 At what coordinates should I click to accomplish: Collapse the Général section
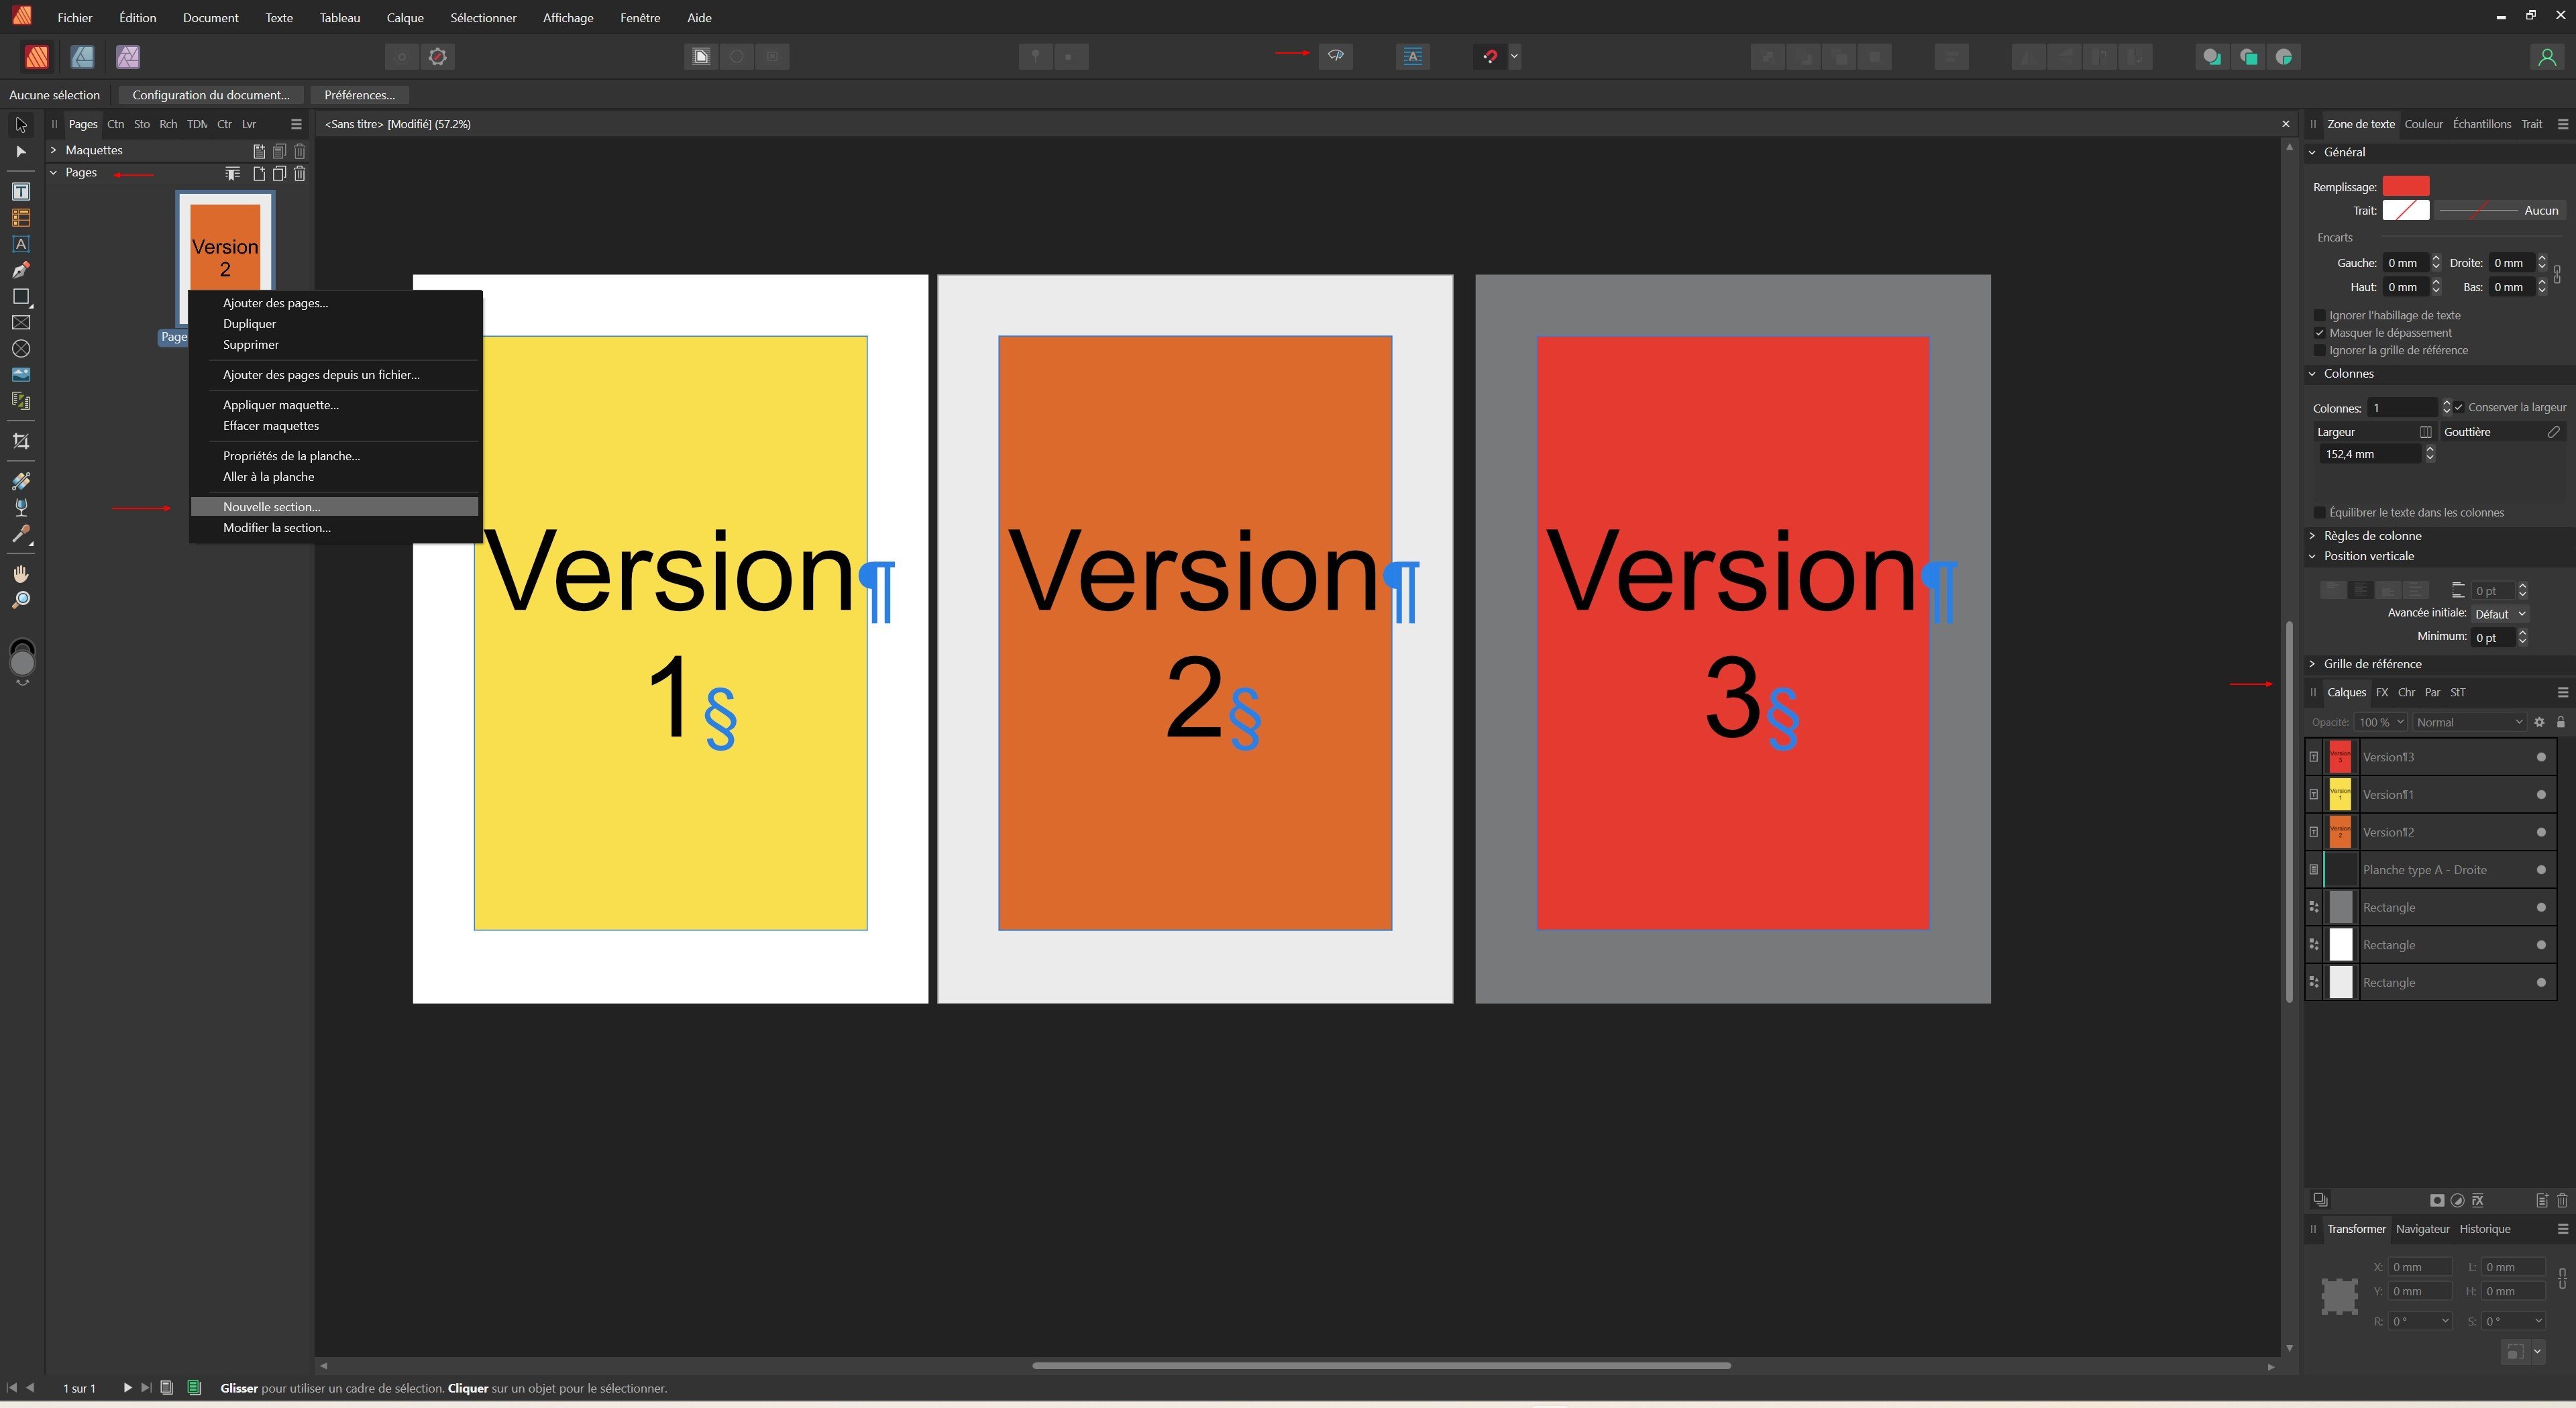coord(2312,152)
